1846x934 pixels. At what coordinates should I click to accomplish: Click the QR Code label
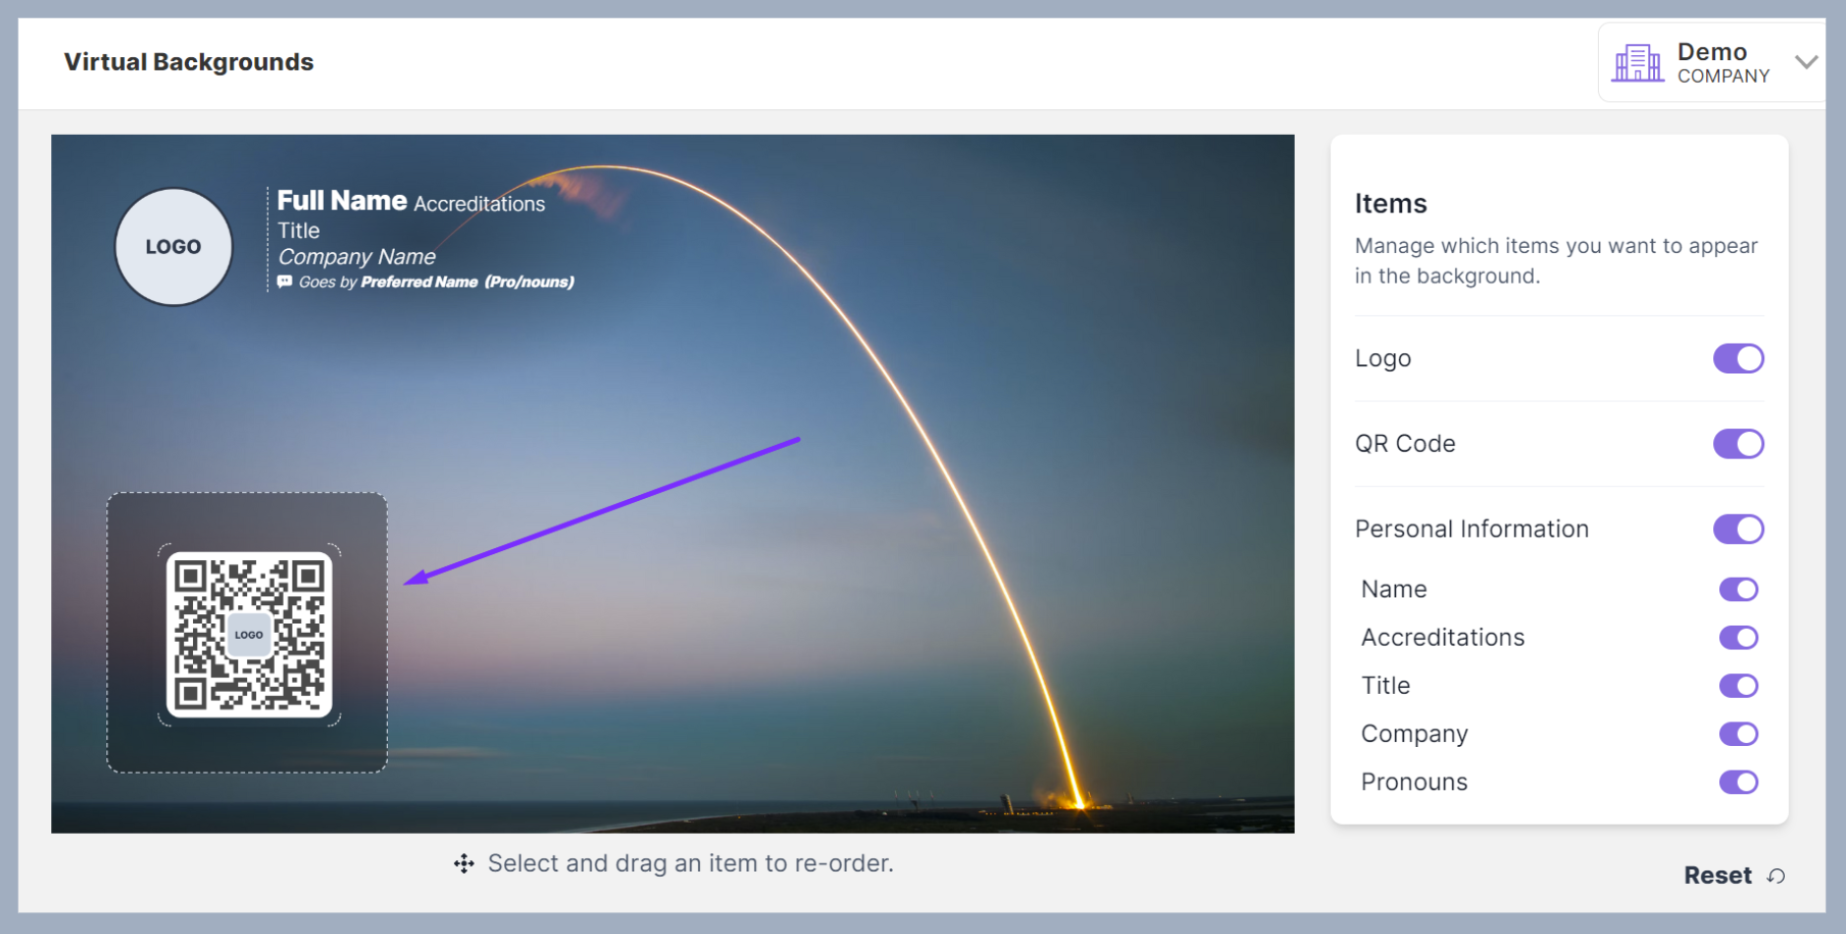1405,444
